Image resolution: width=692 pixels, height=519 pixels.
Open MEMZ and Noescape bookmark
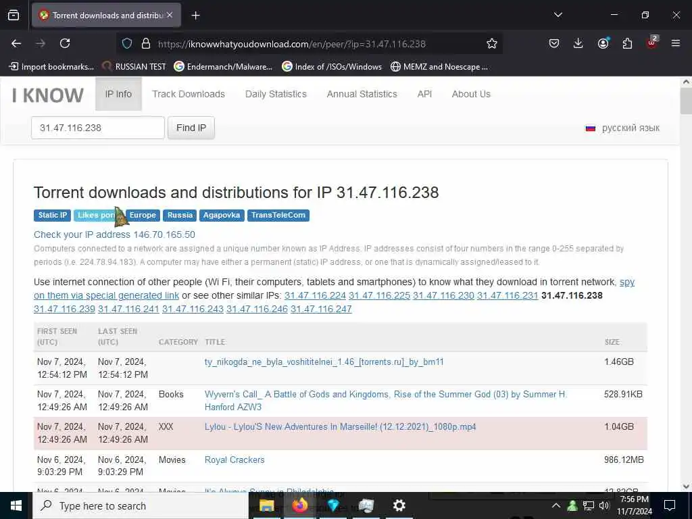[439, 67]
